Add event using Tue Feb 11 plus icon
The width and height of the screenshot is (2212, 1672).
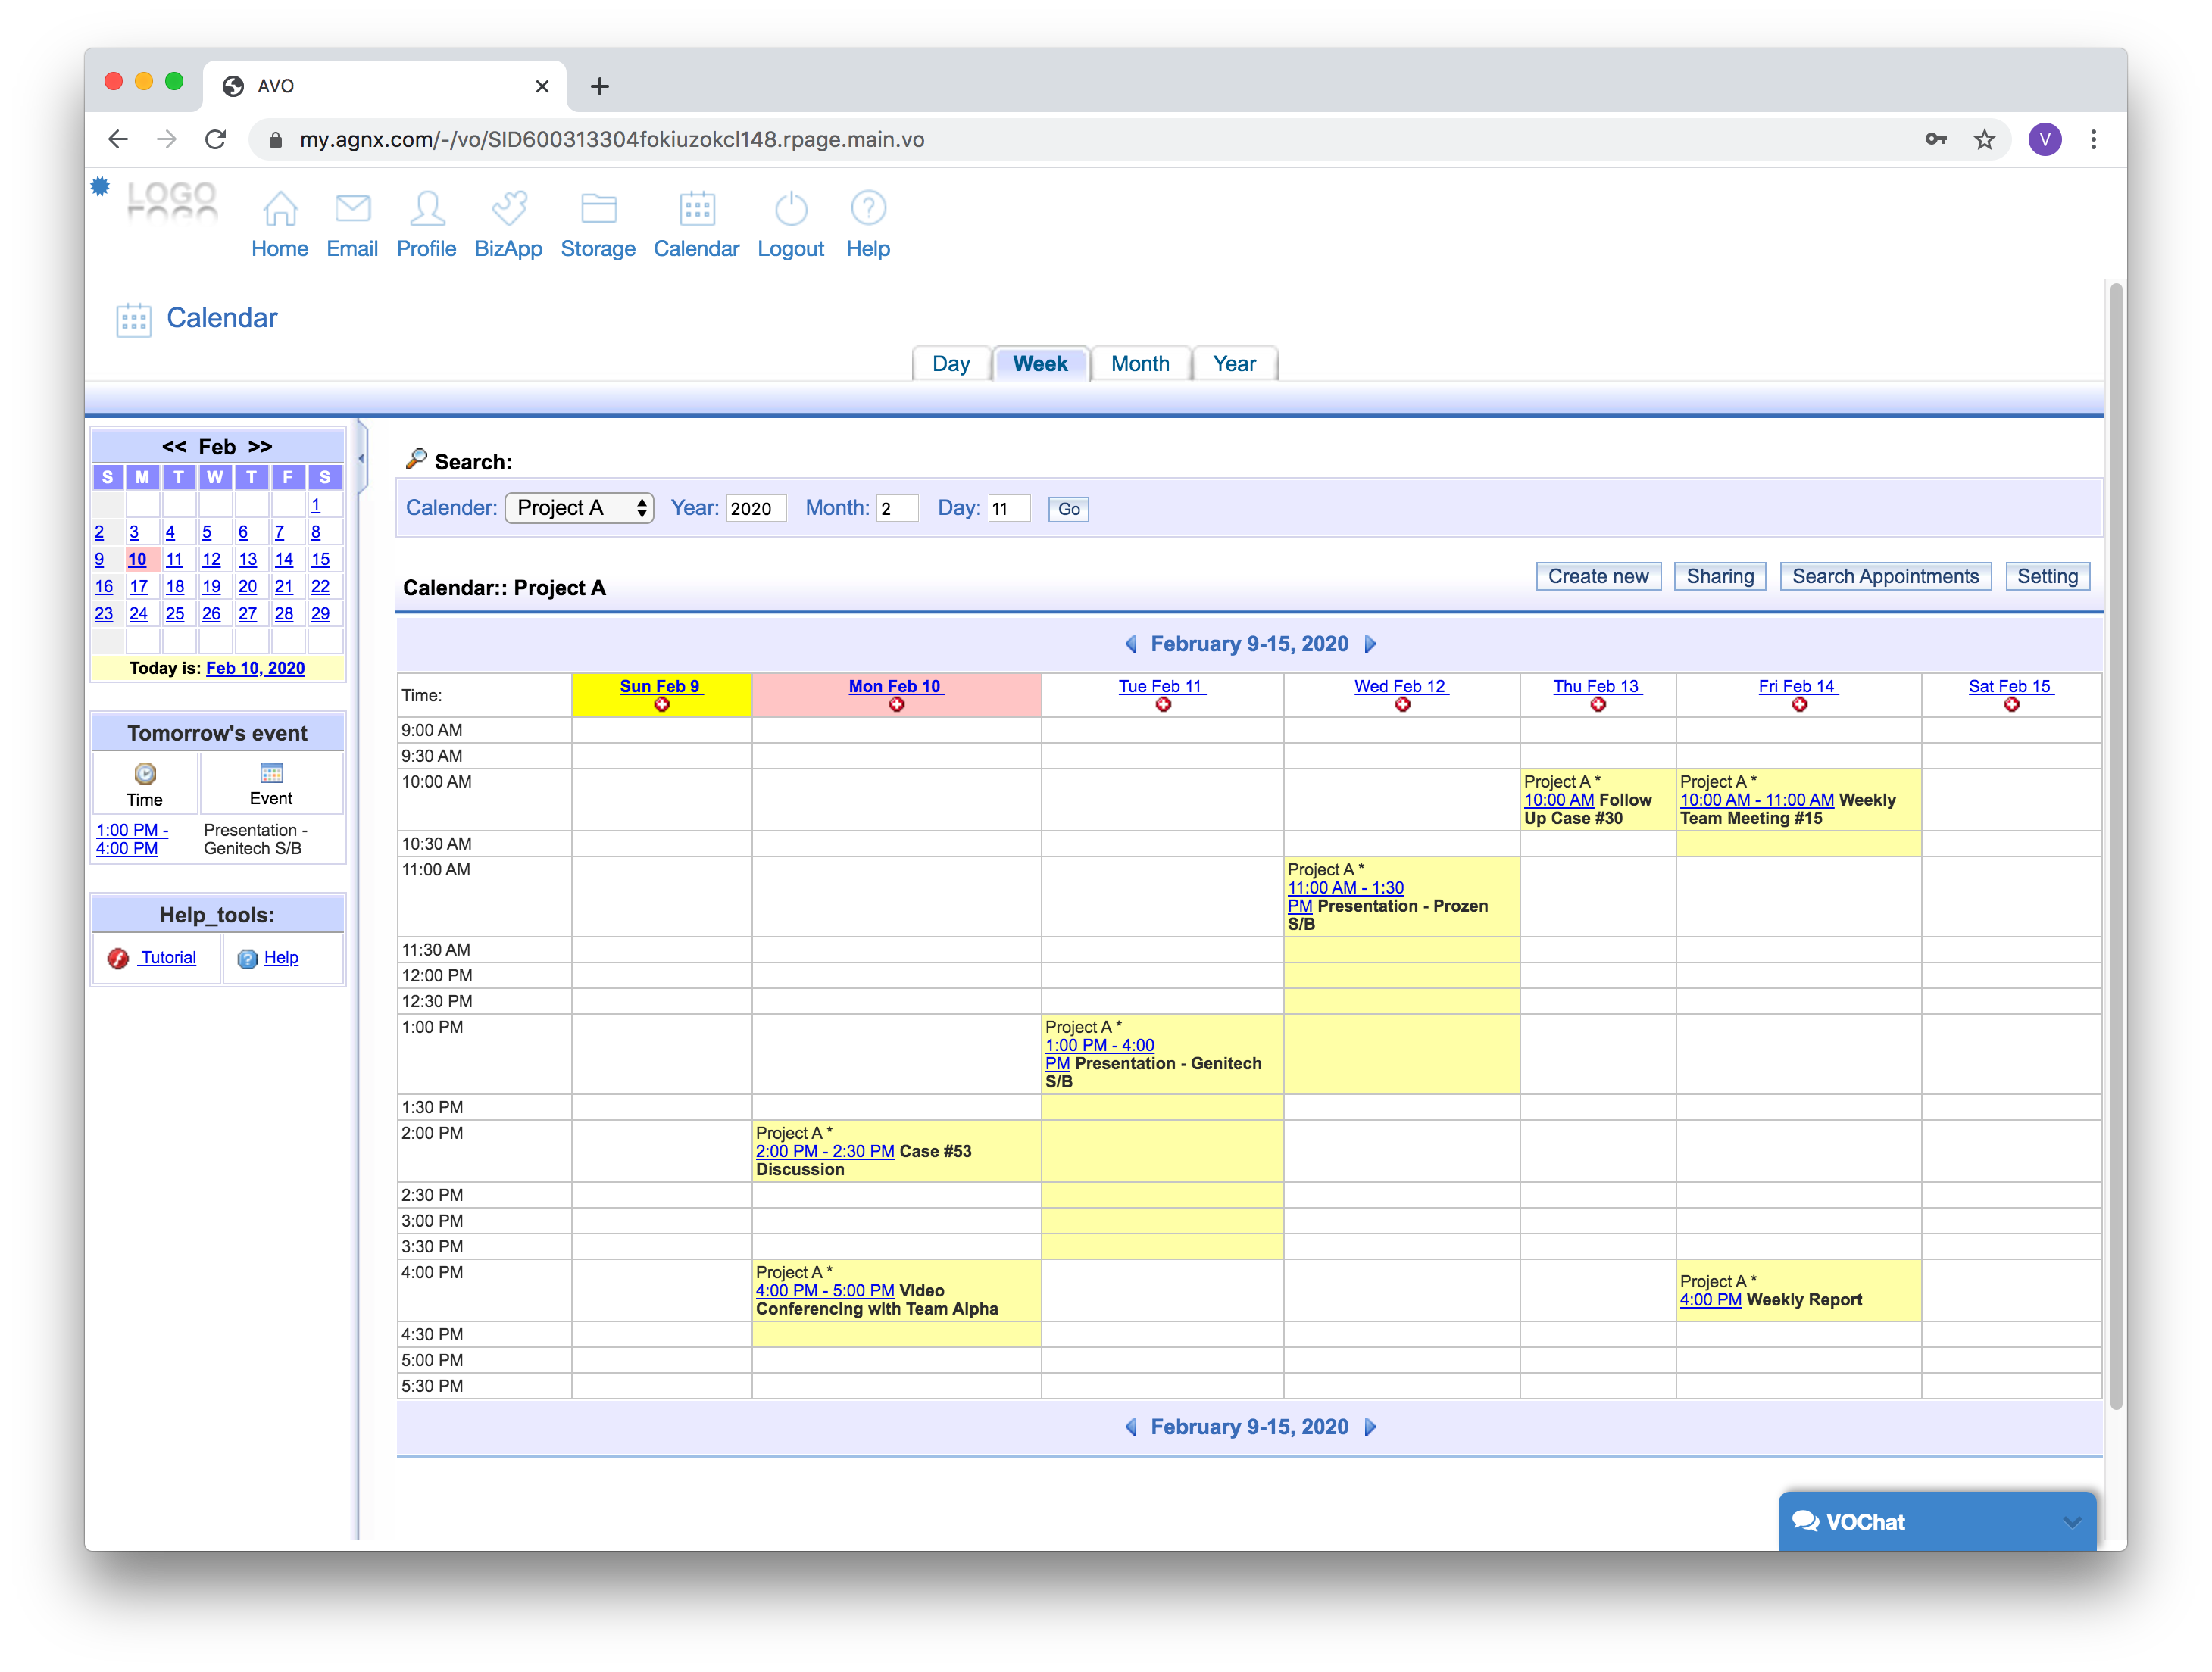(x=1163, y=706)
